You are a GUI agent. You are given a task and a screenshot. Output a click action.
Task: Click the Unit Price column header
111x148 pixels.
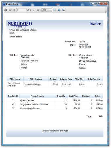point(73,96)
